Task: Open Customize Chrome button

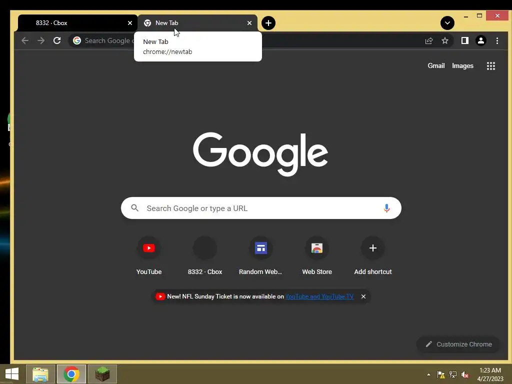Action: (x=458, y=344)
